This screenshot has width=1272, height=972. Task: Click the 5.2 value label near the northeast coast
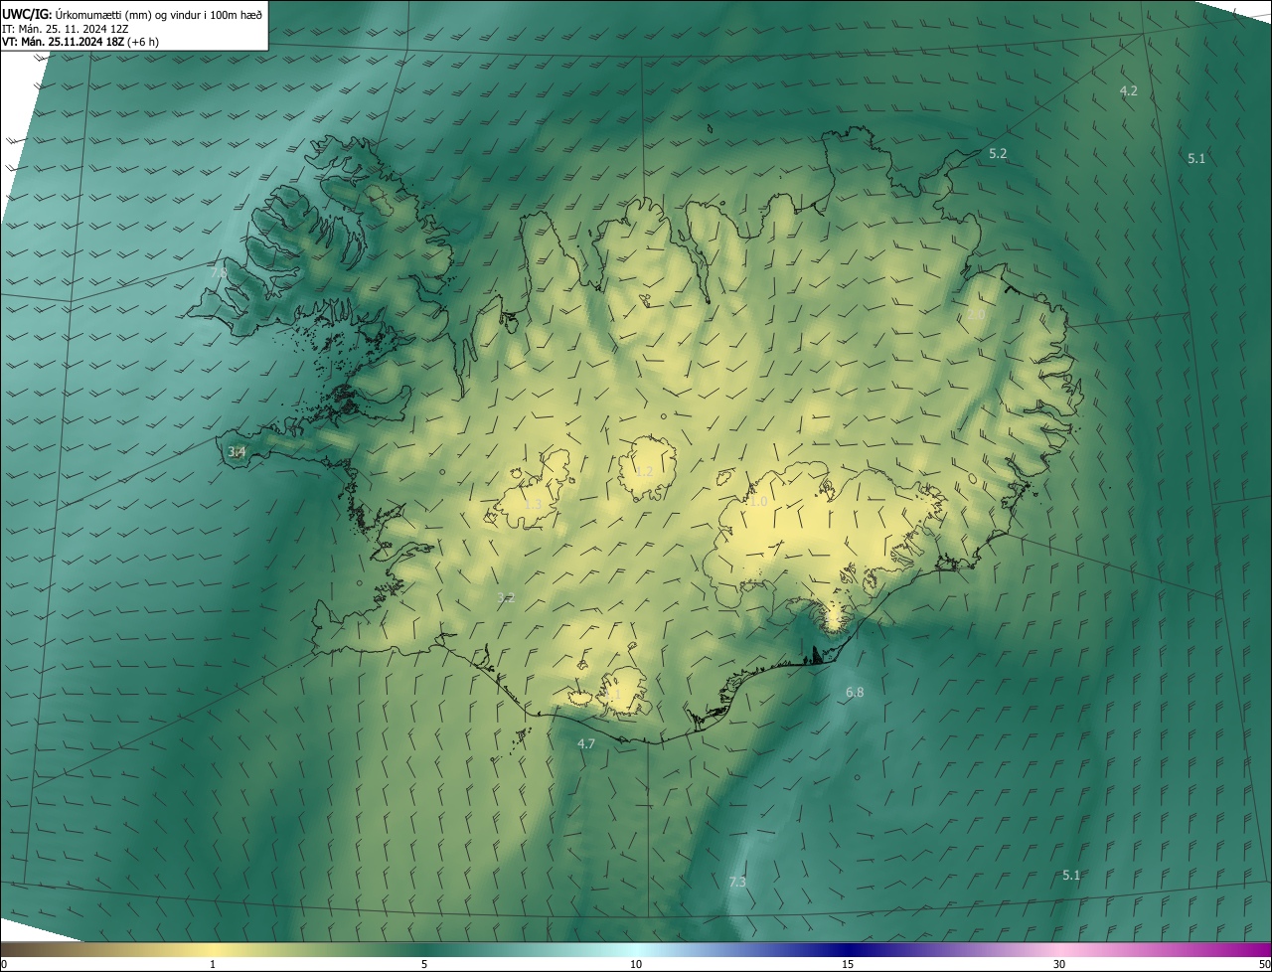998,154
